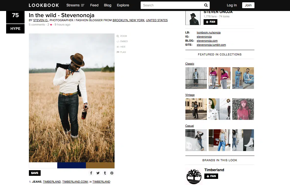Select the navy blue color swatch

72,165
